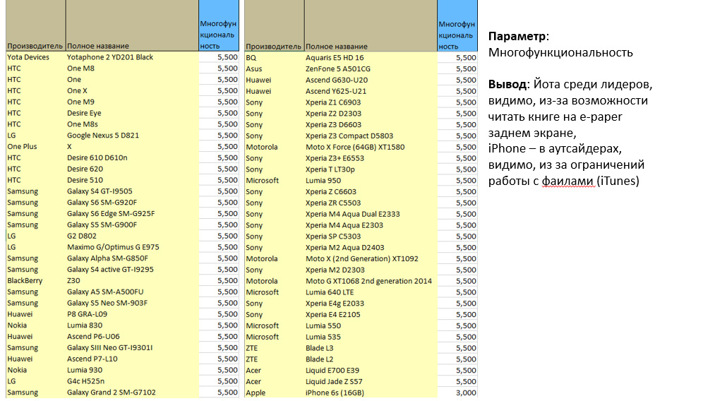Click Lumia 640 LTE cell

point(371,292)
